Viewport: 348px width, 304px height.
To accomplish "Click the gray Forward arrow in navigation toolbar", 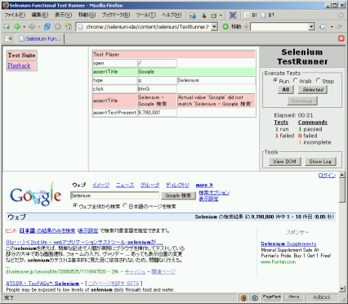I will pyautogui.click(x=32, y=26).
